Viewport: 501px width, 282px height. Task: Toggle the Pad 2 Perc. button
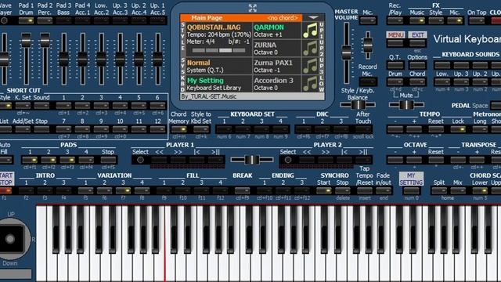tap(45, 20)
